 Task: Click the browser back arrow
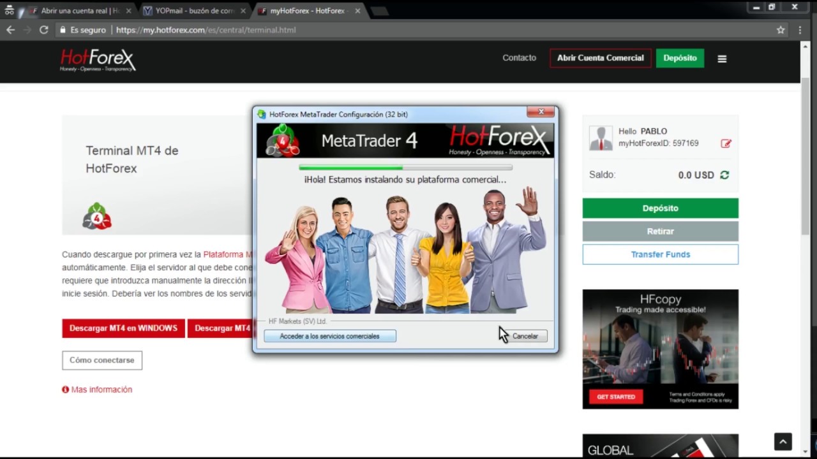[x=10, y=30]
